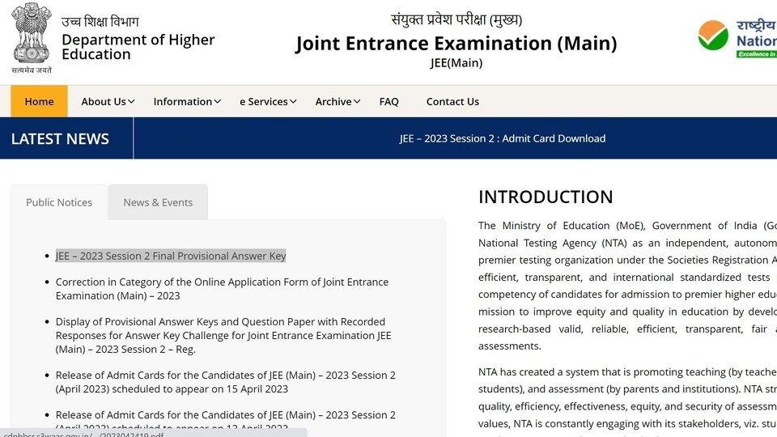Open JEE 2023 Session 2 Final Provisional Answer Key
Viewport: 777px width, 437px height.
[x=171, y=256]
